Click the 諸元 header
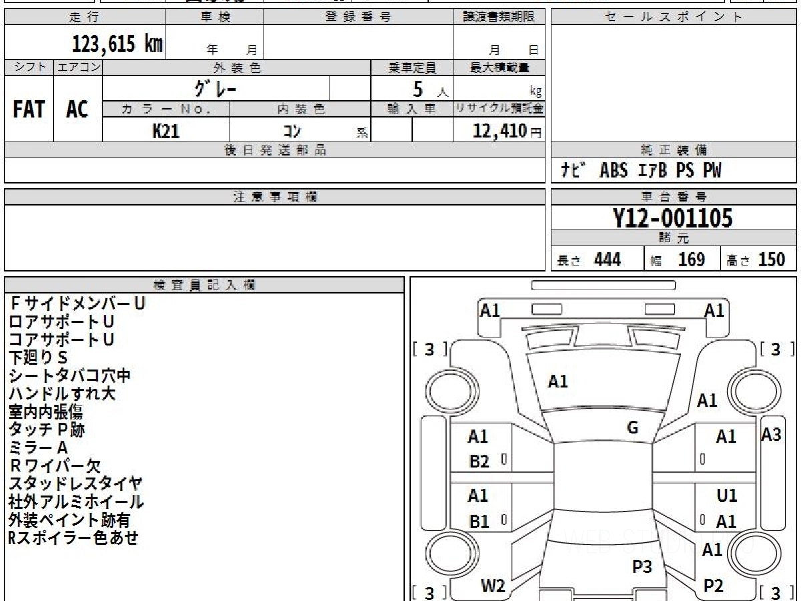Viewport: 801px width, 601px height. coord(674,239)
